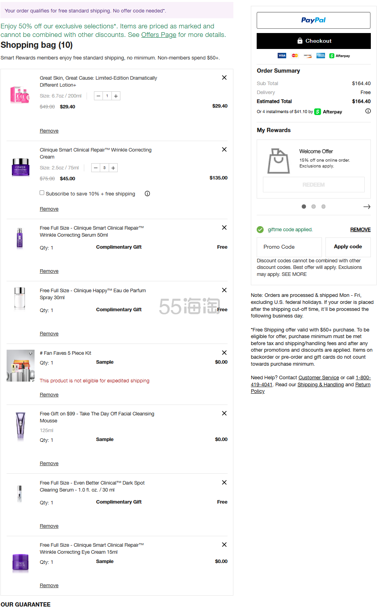Increase Dramatically Different Lotion+ quantity with plus
379x612 pixels.
pos(116,96)
